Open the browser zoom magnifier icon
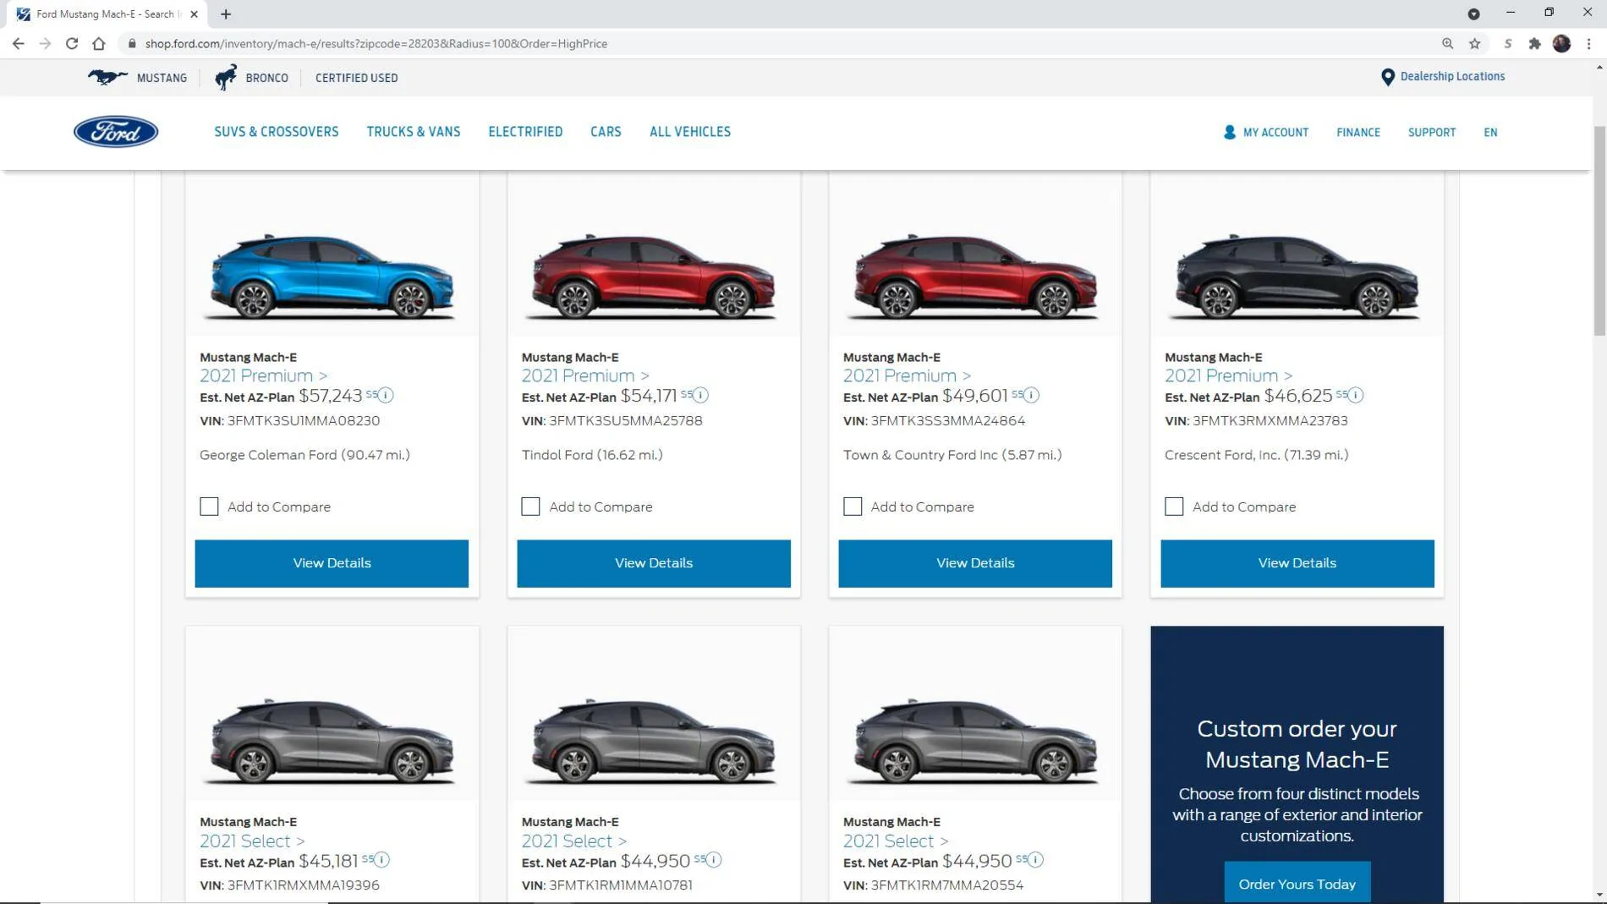Image resolution: width=1607 pixels, height=904 pixels. coord(1447,43)
